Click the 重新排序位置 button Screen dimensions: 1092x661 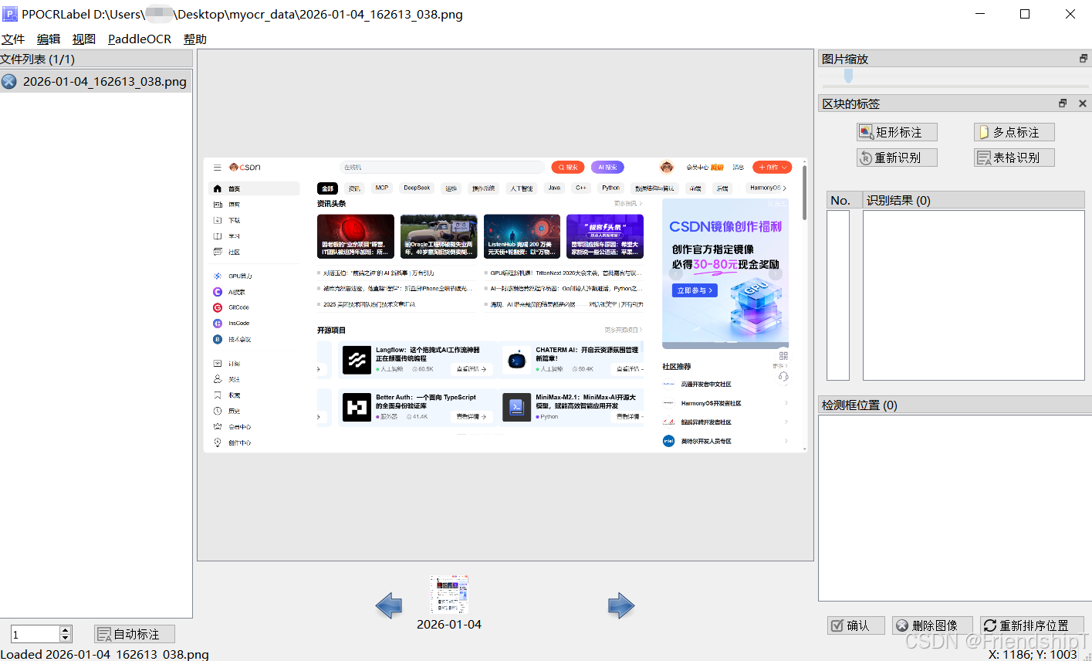point(1033,625)
